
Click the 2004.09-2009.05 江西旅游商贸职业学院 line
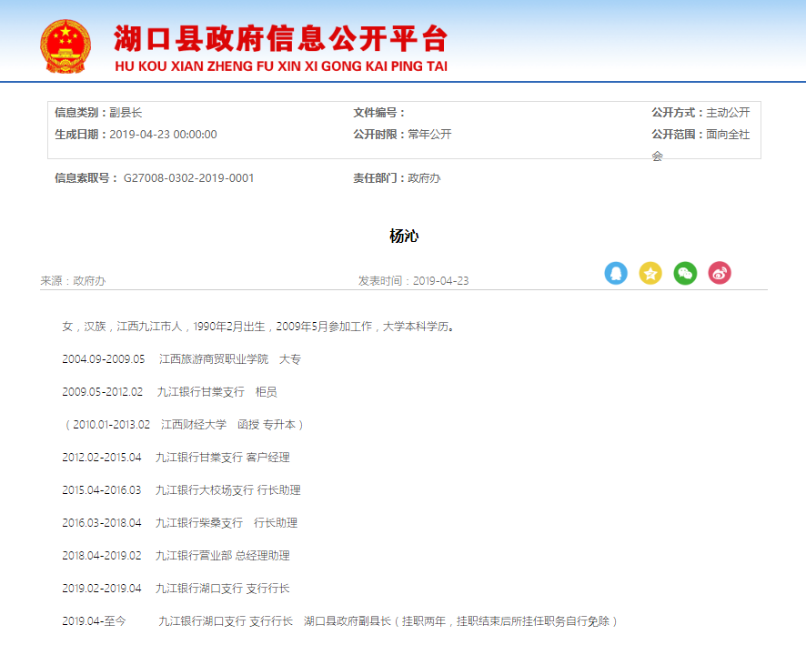[181, 358]
